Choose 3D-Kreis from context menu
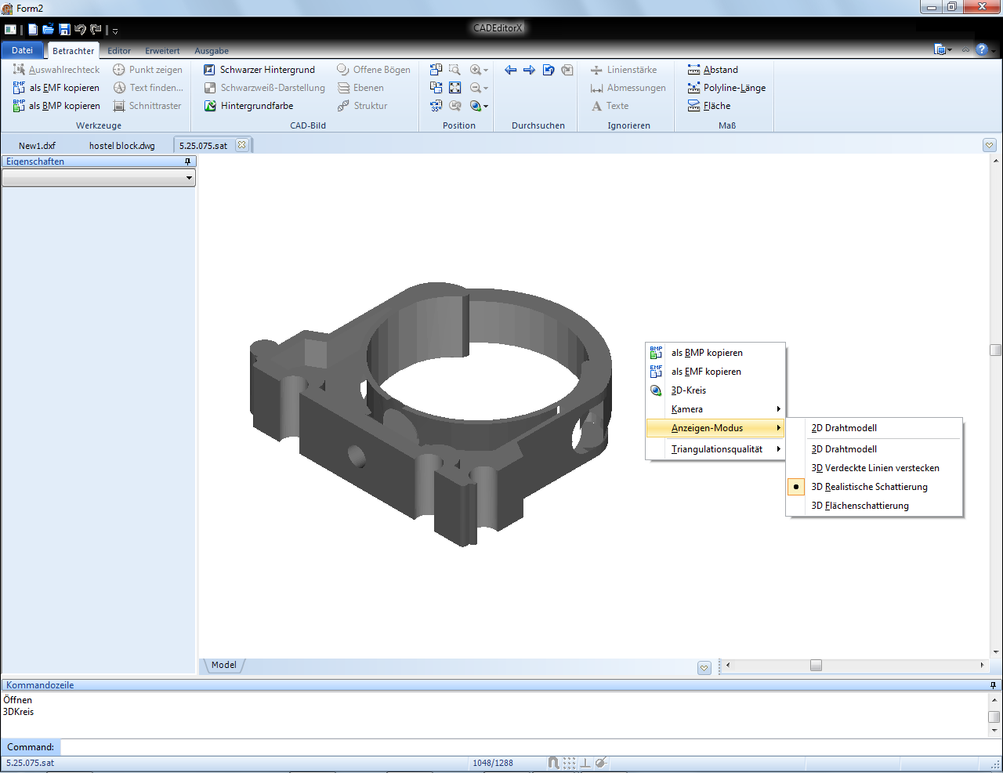Screen dimensions: 1003x773 click(x=688, y=390)
